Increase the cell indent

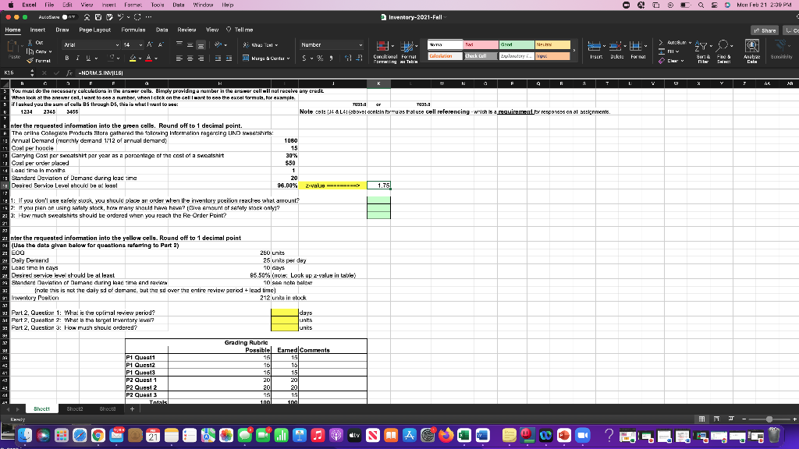(x=229, y=58)
